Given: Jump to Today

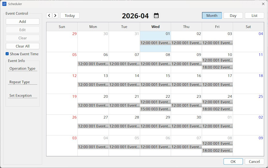Looking at the screenshot, I should click(70, 16).
